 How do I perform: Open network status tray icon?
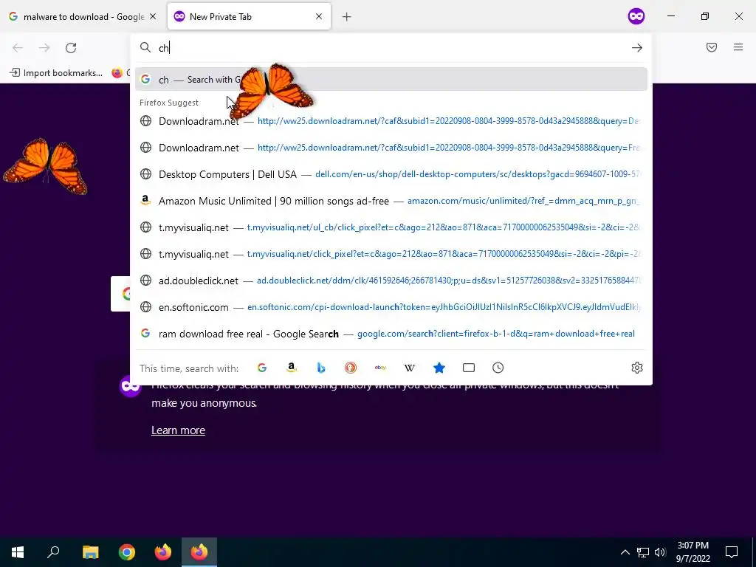[643, 552]
